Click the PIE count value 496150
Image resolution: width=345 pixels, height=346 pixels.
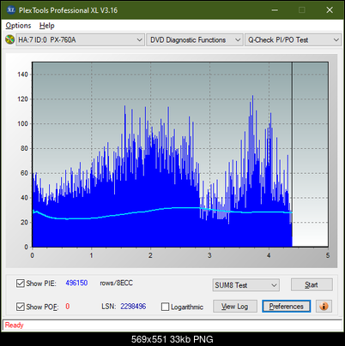click(76, 283)
